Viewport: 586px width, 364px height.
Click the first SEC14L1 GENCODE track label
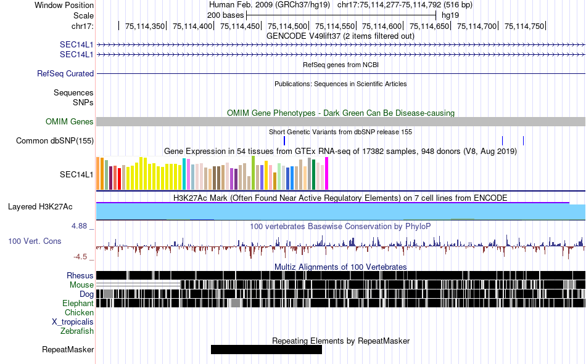(x=76, y=44)
